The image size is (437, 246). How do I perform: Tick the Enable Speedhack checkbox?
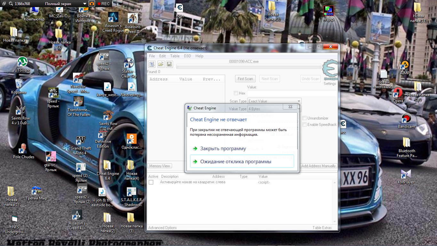(305, 125)
